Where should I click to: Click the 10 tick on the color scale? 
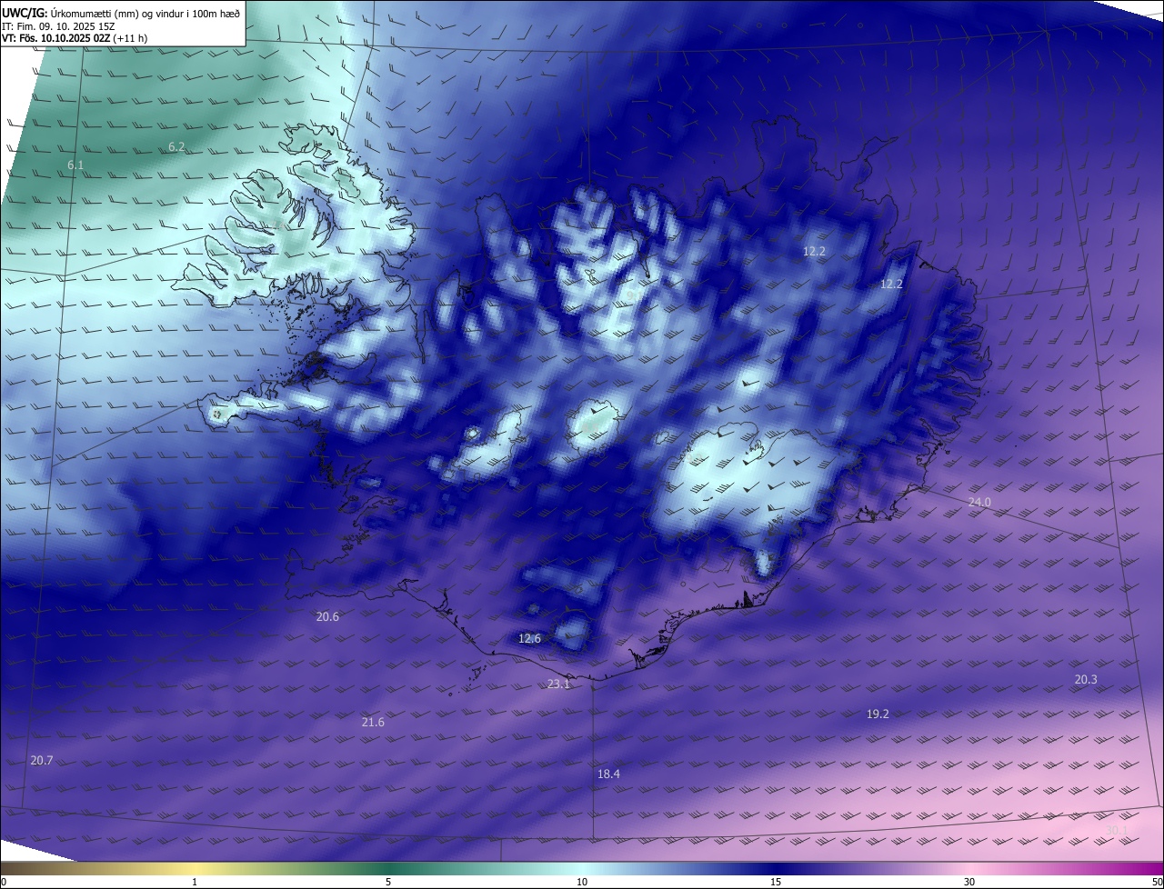point(582,882)
